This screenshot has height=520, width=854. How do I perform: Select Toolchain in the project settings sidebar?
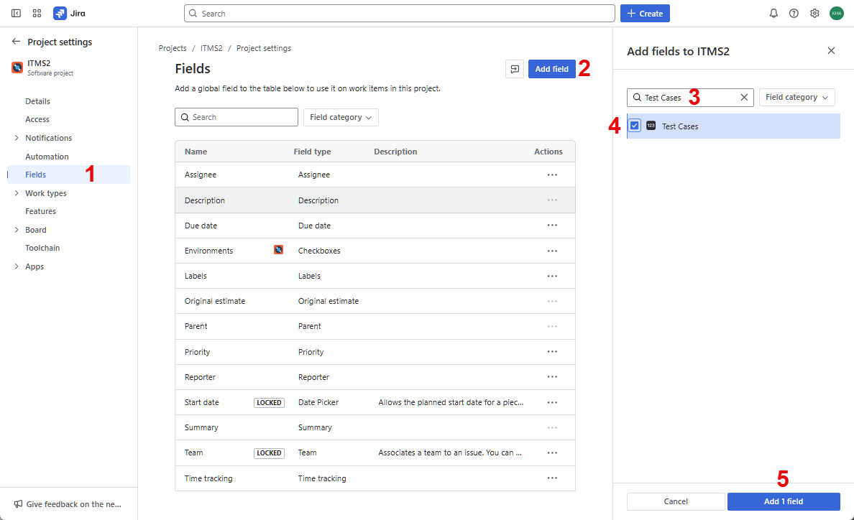pyautogui.click(x=42, y=248)
